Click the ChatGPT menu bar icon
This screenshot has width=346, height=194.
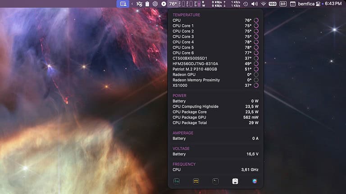click(x=155, y=4)
